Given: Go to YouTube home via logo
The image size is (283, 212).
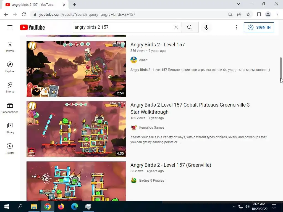Looking at the screenshot, I should click(x=32, y=27).
